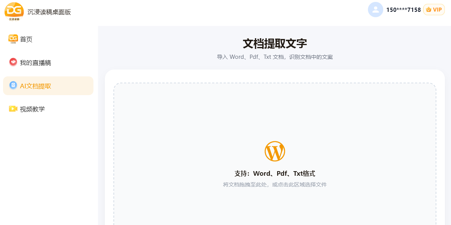The image size is (451, 225).
Task: Click the account number 150****7158
Action: point(404,10)
